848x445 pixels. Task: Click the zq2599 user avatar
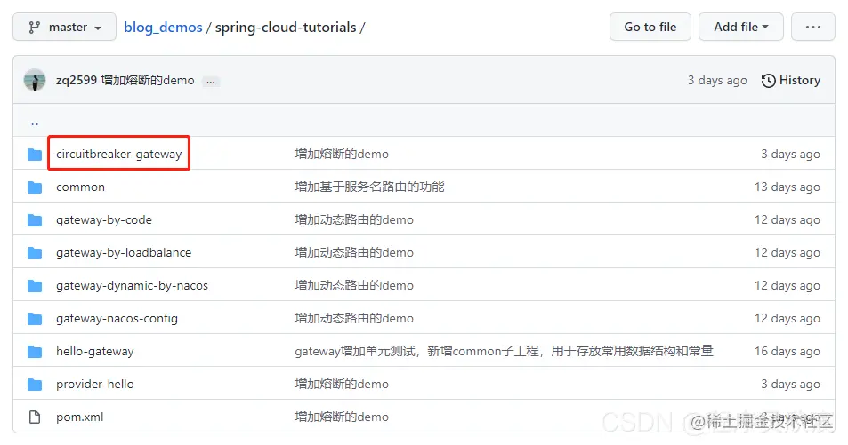35,81
